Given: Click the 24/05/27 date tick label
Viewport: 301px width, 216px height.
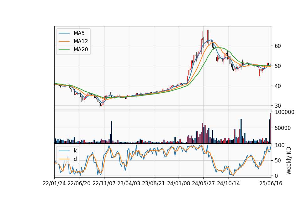Looking at the screenshot, I should (x=203, y=183).
